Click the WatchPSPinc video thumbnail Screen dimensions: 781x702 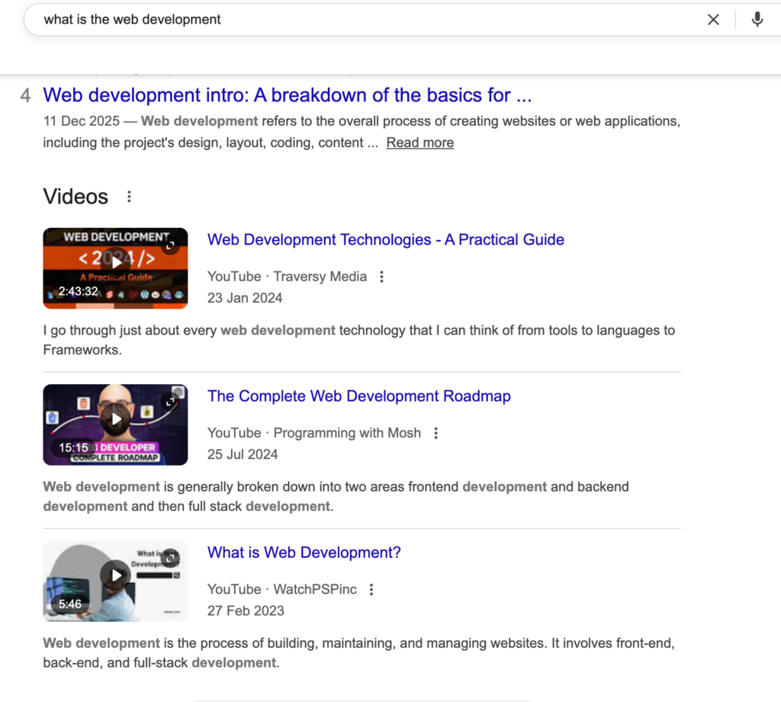pos(115,581)
